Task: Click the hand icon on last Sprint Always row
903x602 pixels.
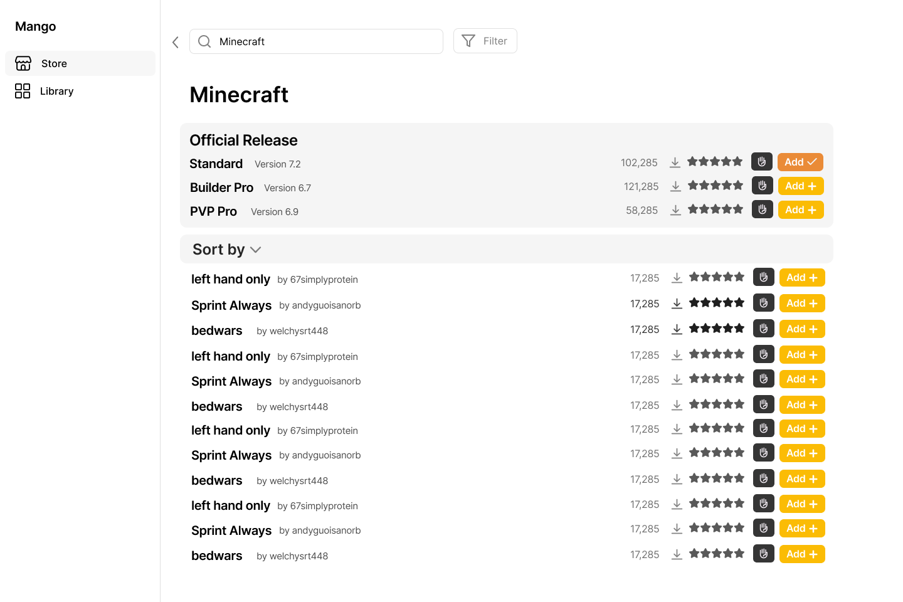Action: pyautogui.click(x=764, y=528)
